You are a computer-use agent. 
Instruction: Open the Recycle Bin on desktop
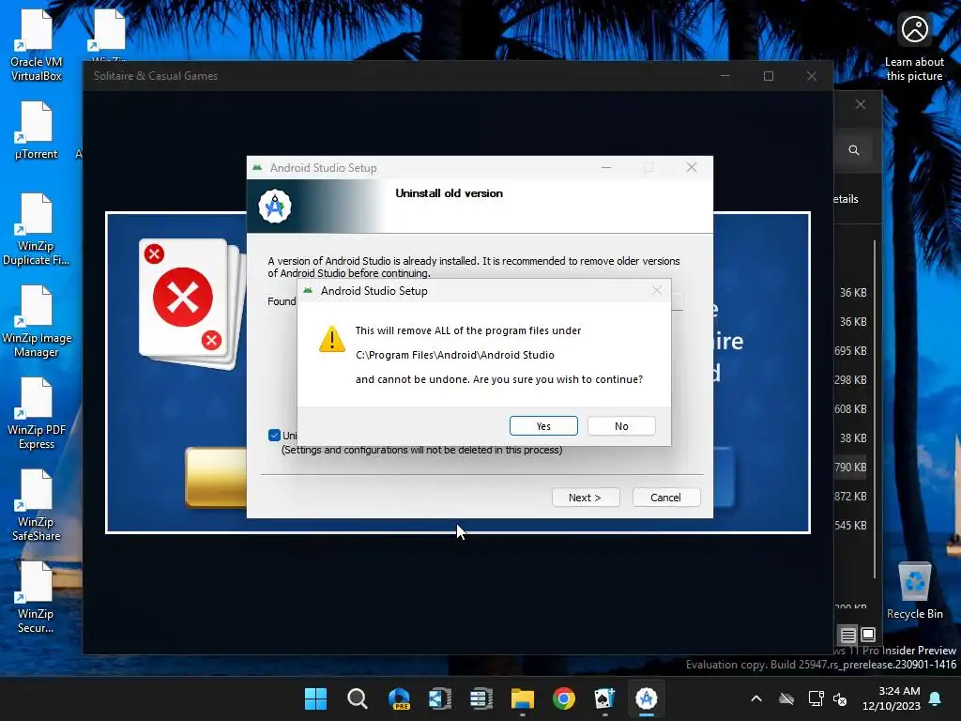point(914,591)
